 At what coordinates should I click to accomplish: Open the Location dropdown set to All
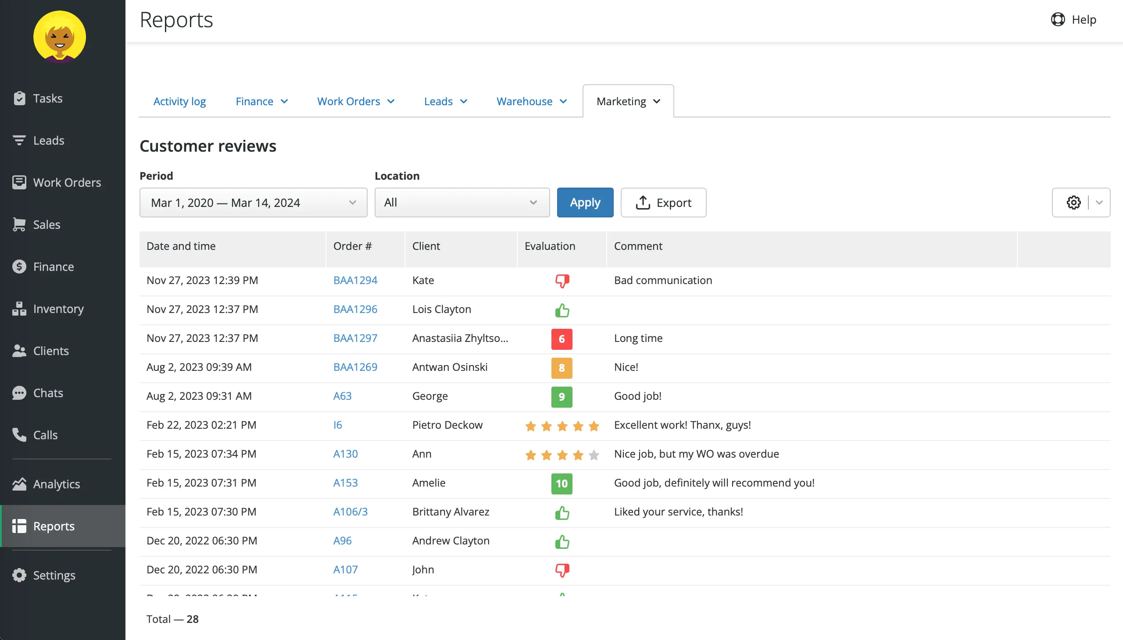462,203
